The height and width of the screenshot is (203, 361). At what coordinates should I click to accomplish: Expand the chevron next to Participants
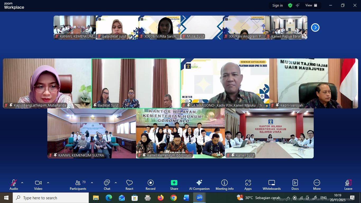pyautogui.click(x=92, y=183)
